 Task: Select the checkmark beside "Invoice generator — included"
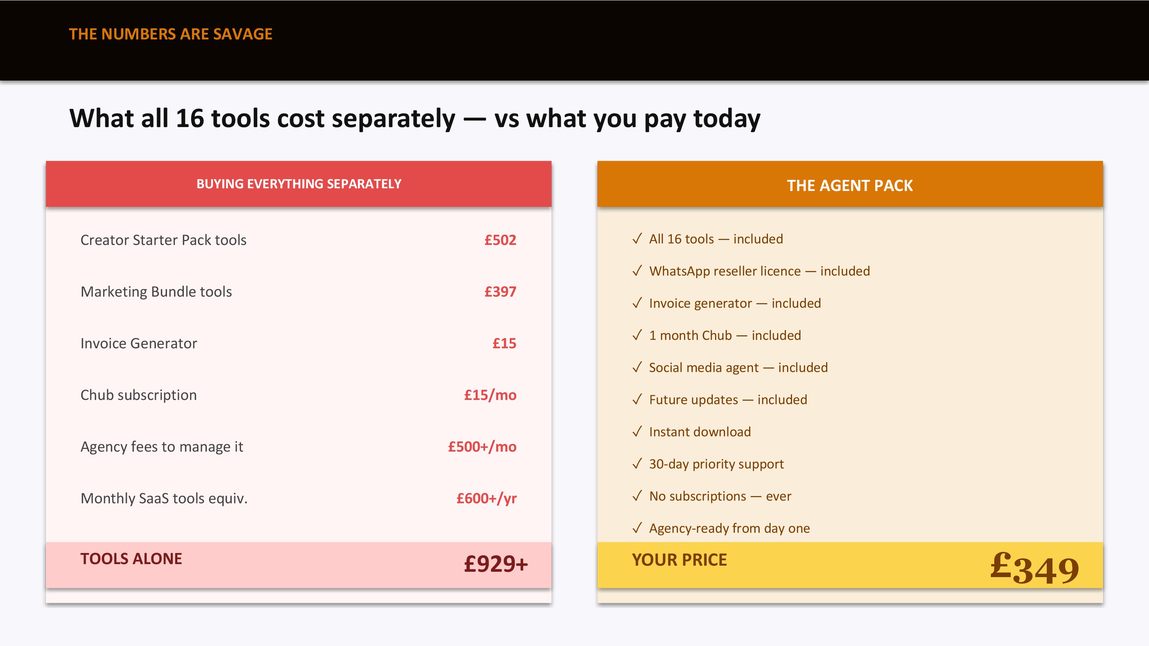click(637, 303)
